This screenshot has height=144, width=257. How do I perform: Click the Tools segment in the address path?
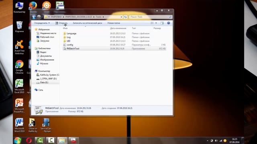pyautogui.click(x=98, y=17)
